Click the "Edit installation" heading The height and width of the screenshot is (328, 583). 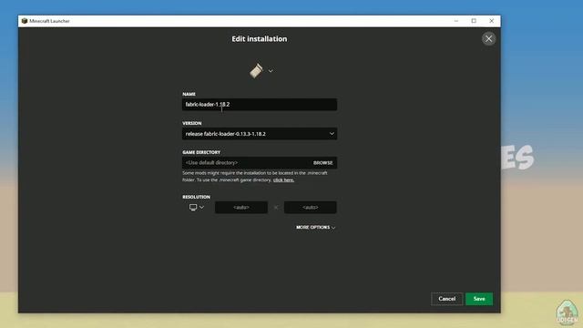pos(260,38)
